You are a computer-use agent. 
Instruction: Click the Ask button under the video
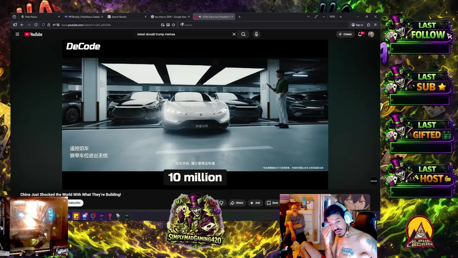[x=255, y=203]
